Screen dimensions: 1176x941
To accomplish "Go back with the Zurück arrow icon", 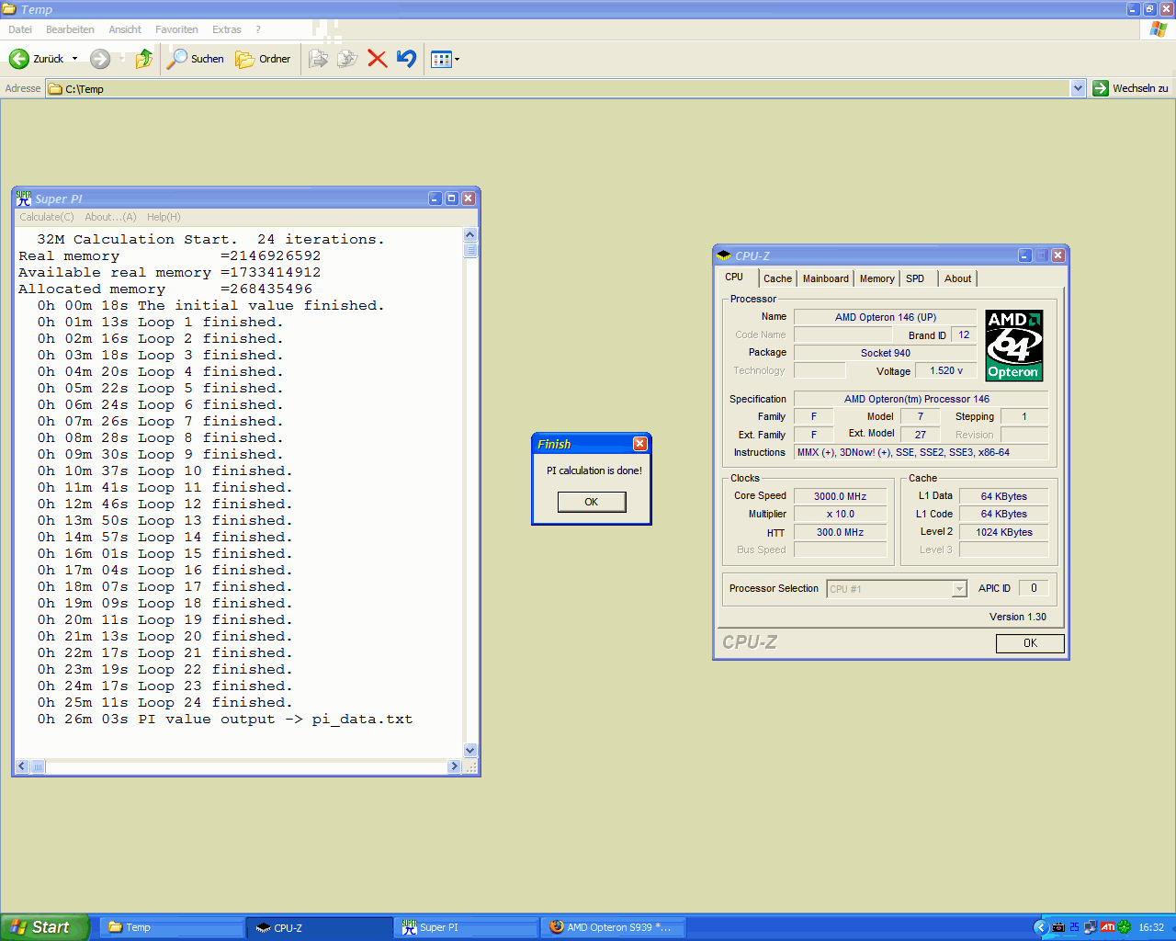I will (19, 59).
